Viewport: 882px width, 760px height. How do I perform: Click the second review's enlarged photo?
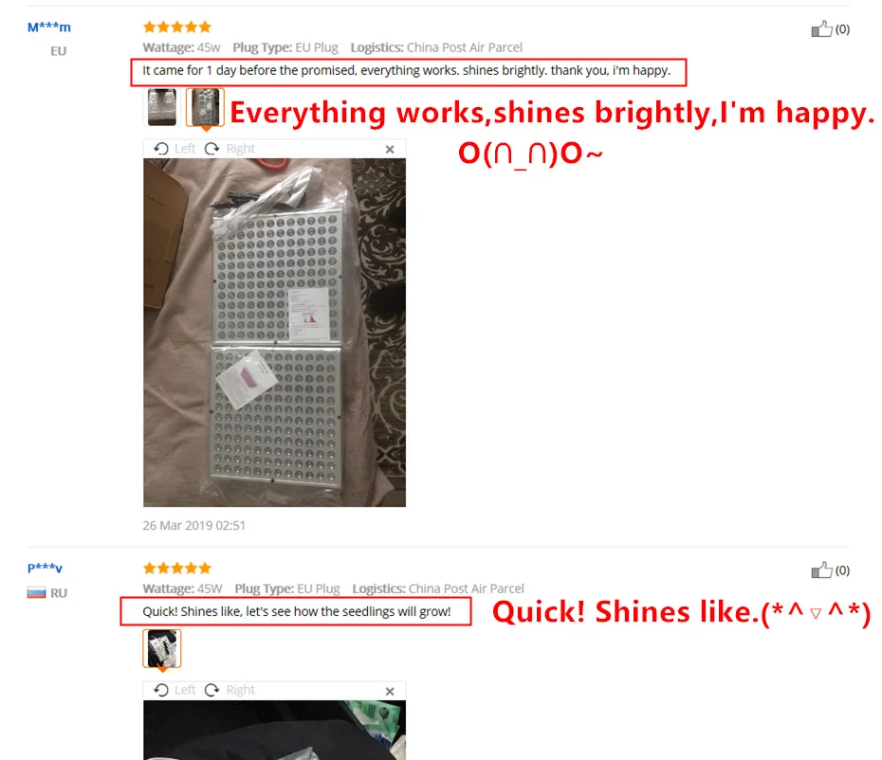click(274, 731)
